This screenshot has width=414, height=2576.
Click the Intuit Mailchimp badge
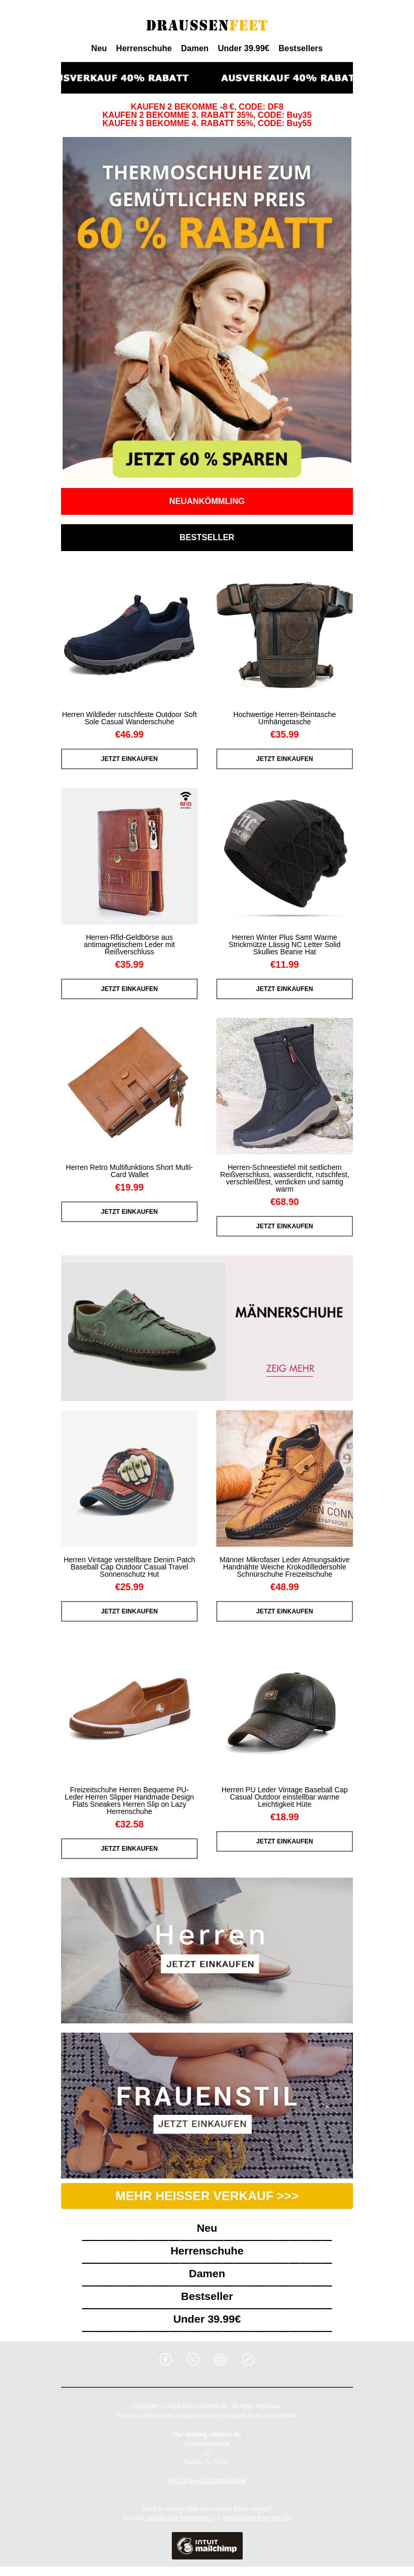(207, 2545)
